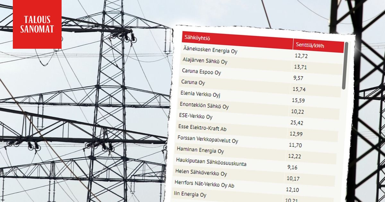
Task: Select Esse Elektro-Kraft Ab row
Action: click(x=202, y=128)
